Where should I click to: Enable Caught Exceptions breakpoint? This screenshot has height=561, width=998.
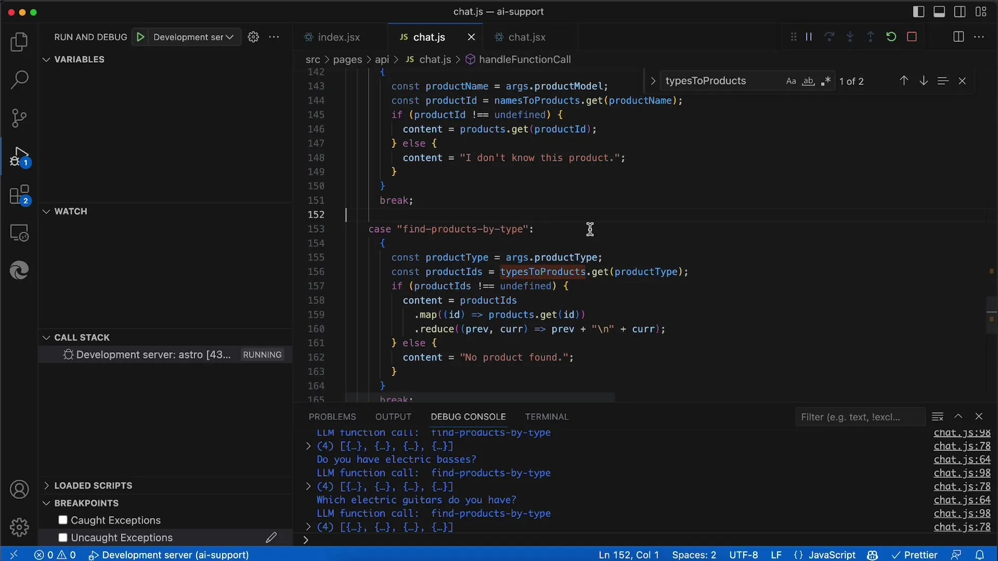point(63,520)
